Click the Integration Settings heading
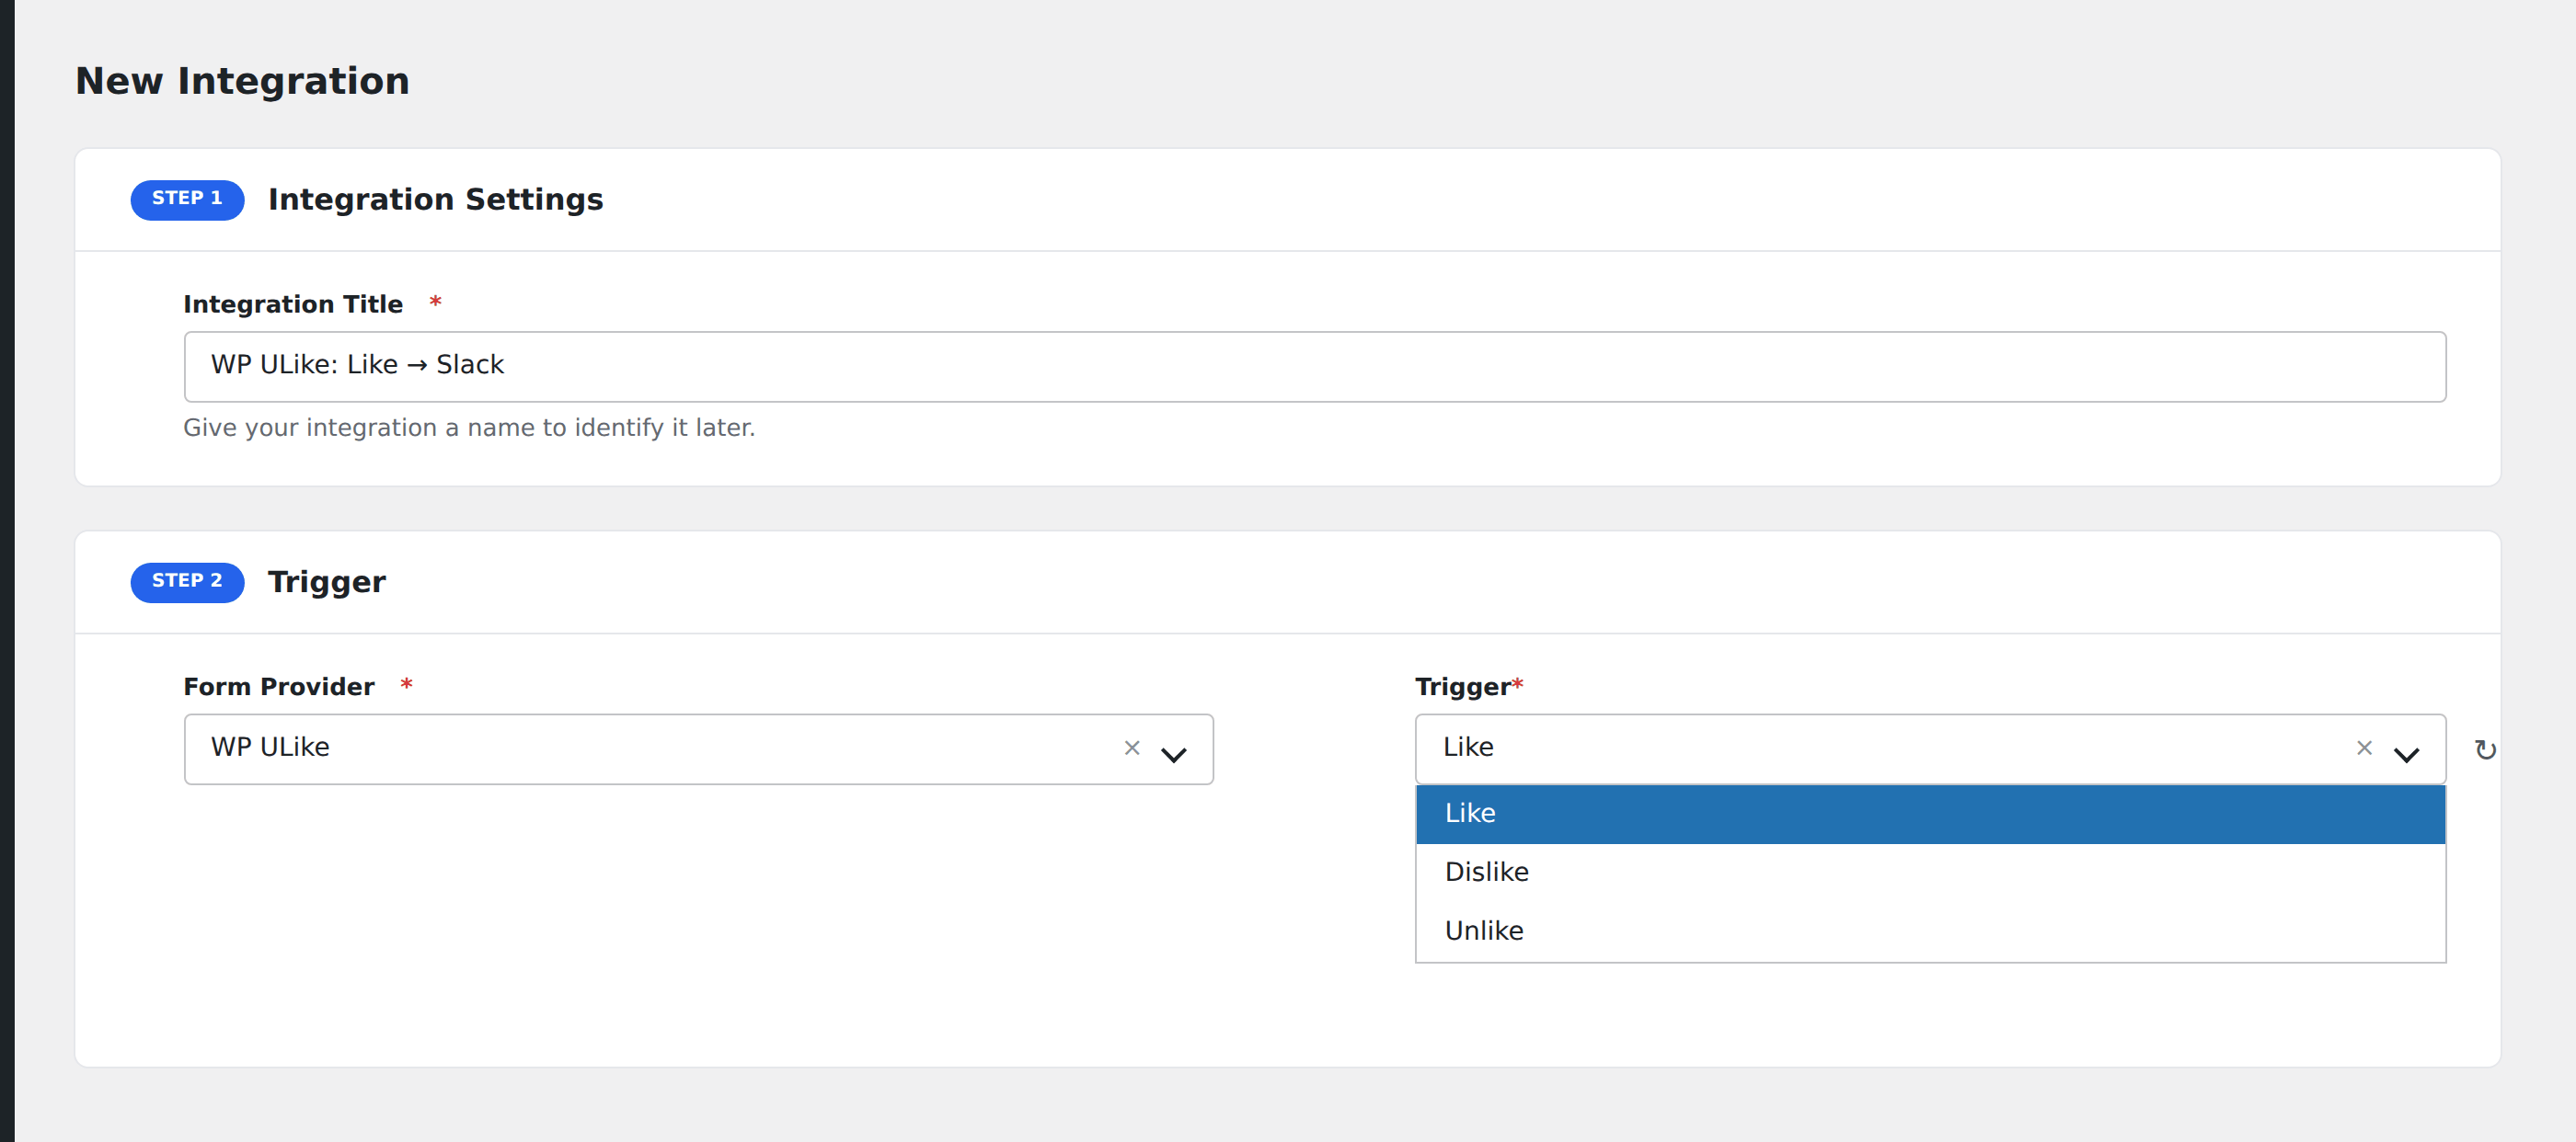Screen dimensions: 2576x1142 coord(435,200)
